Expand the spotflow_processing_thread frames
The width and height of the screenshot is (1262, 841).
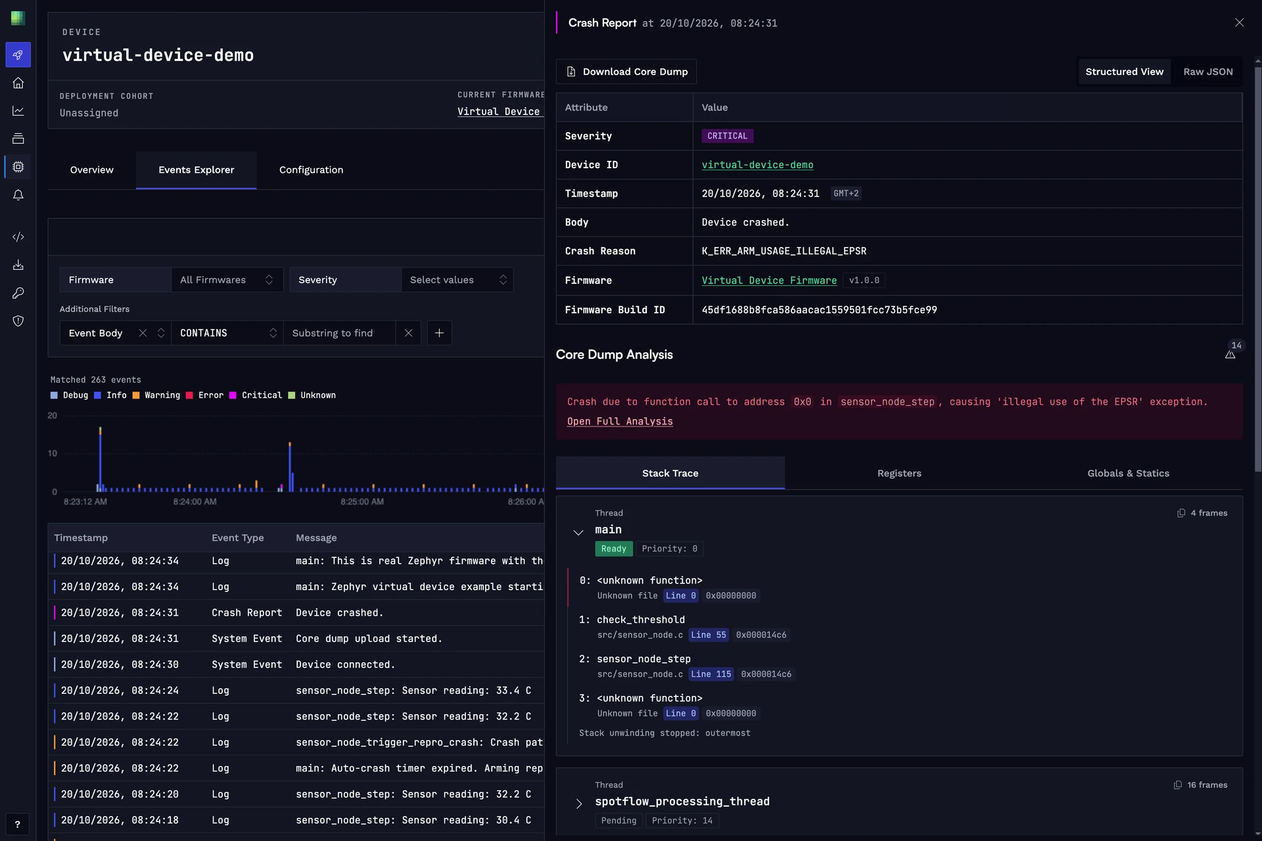tap(578, 804)
